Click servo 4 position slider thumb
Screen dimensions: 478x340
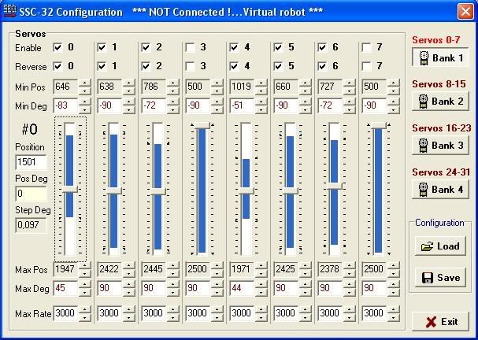(246, 190)
